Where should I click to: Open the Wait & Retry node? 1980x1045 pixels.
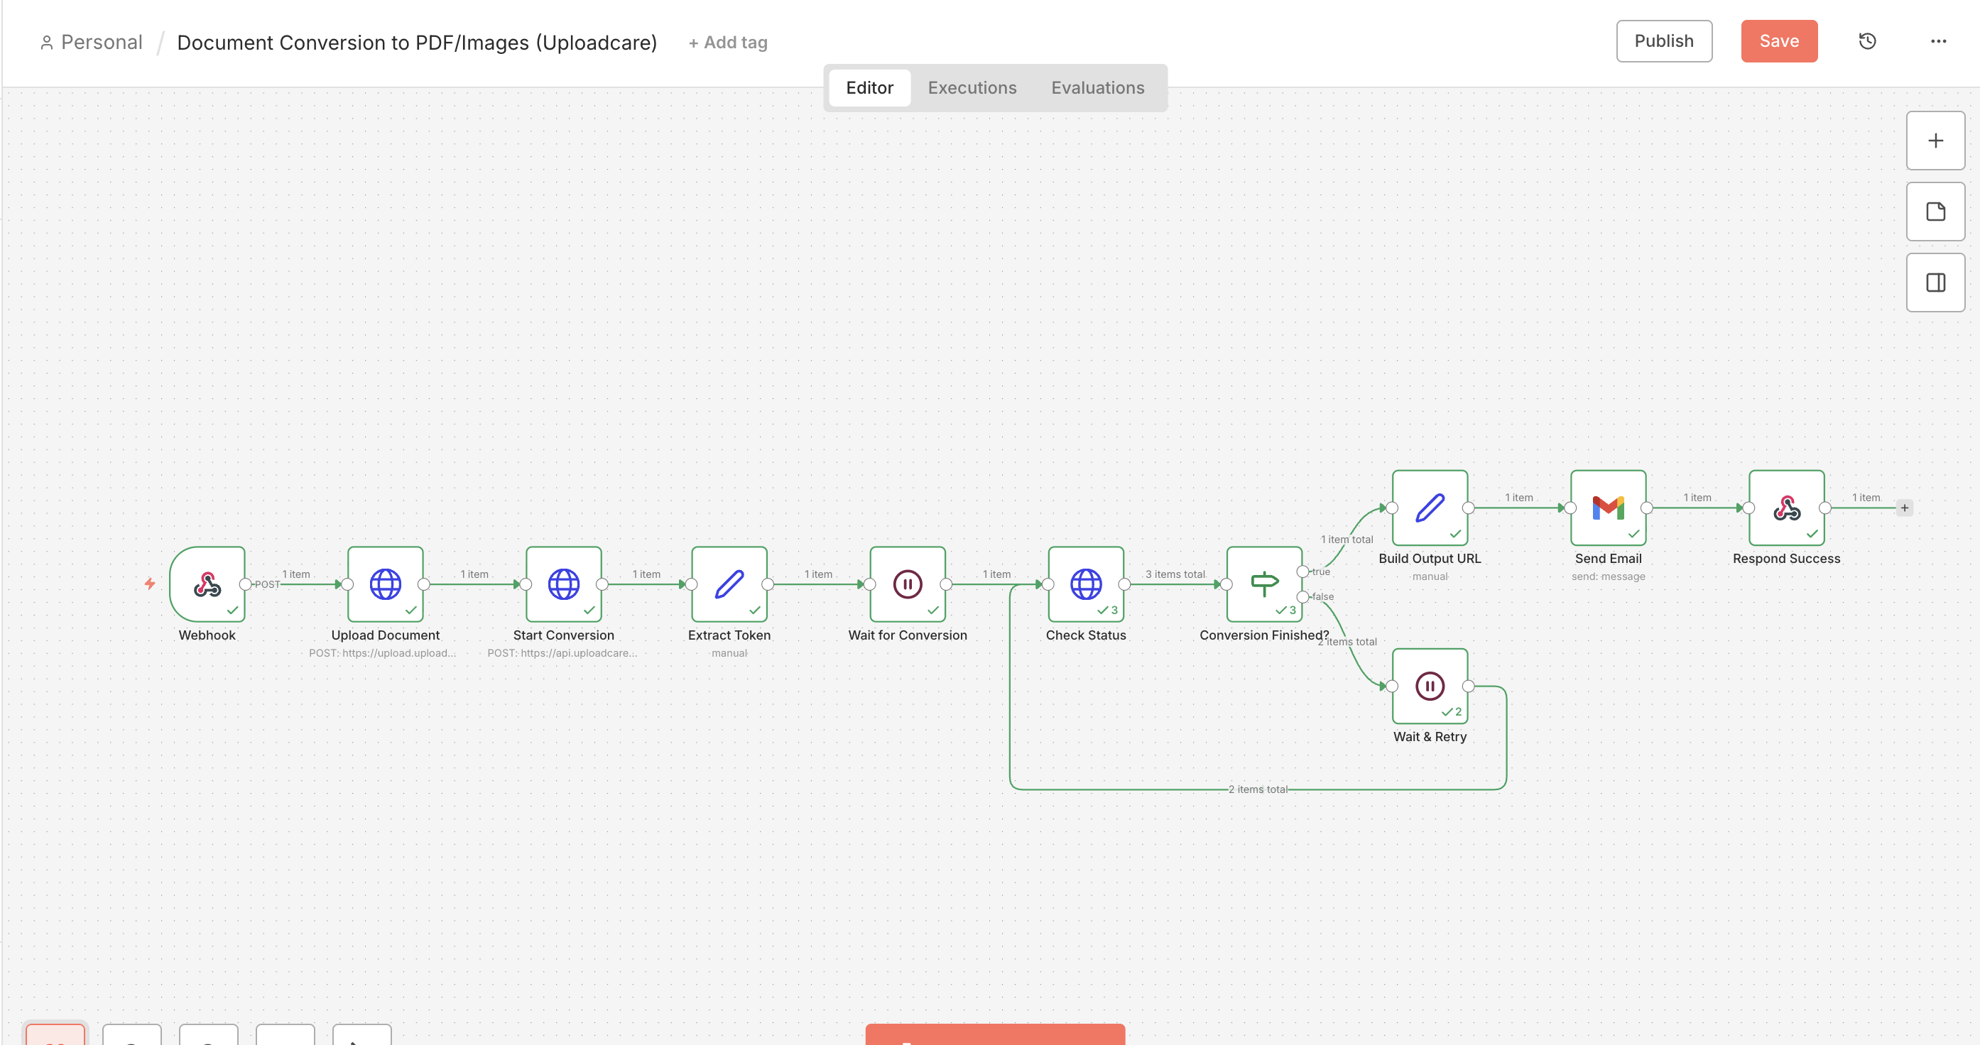pyautogui.click(x=1430, y=686)
